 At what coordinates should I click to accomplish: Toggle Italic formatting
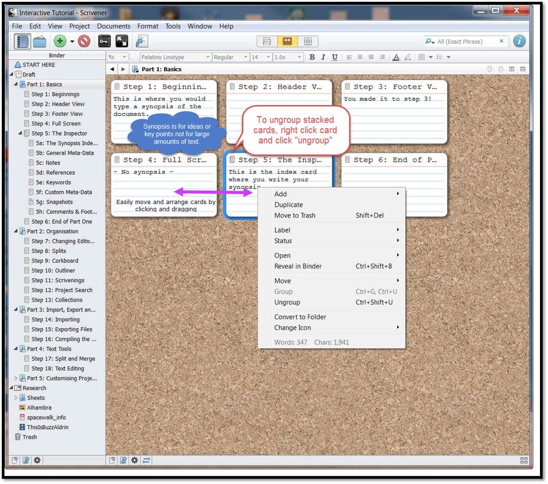(323, 57)
